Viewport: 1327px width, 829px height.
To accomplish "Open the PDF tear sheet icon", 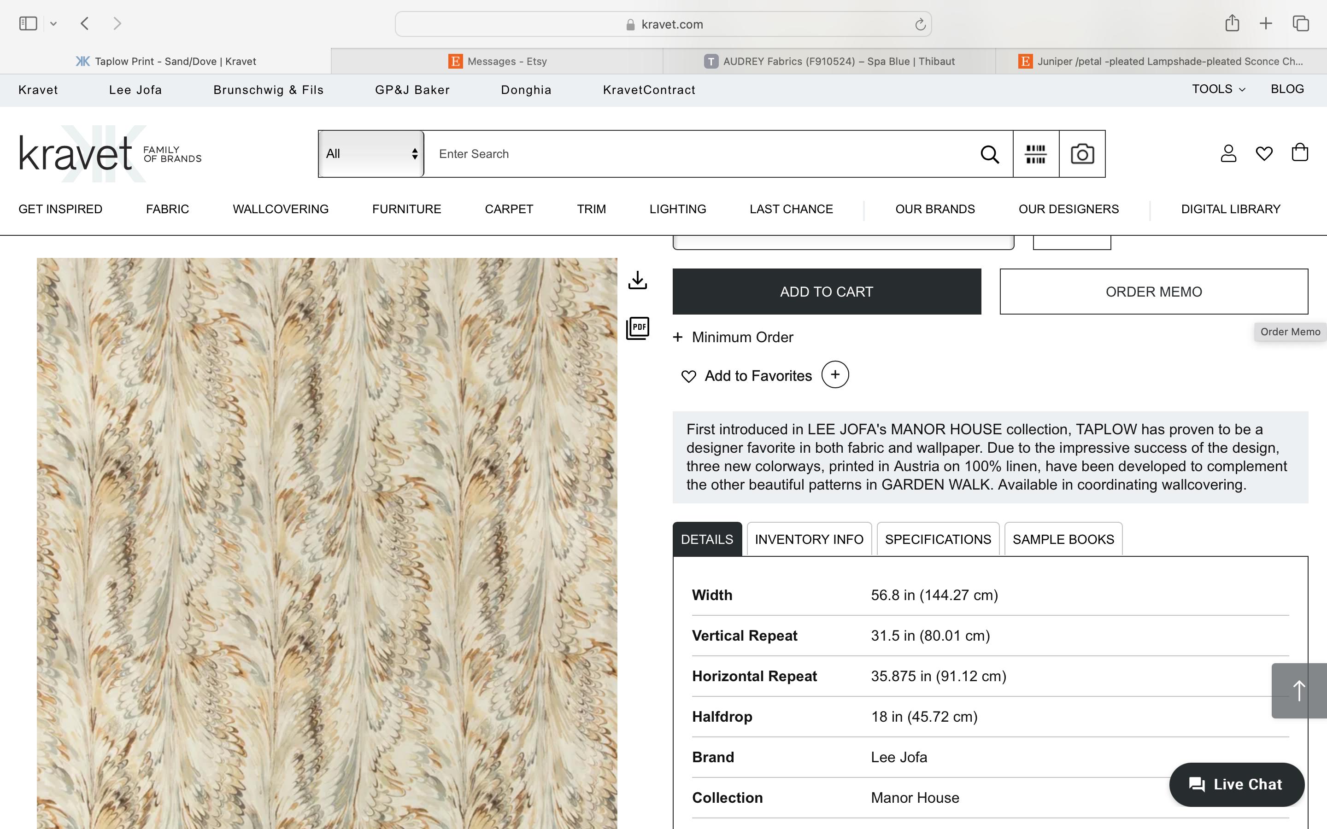I will point(638,328).
